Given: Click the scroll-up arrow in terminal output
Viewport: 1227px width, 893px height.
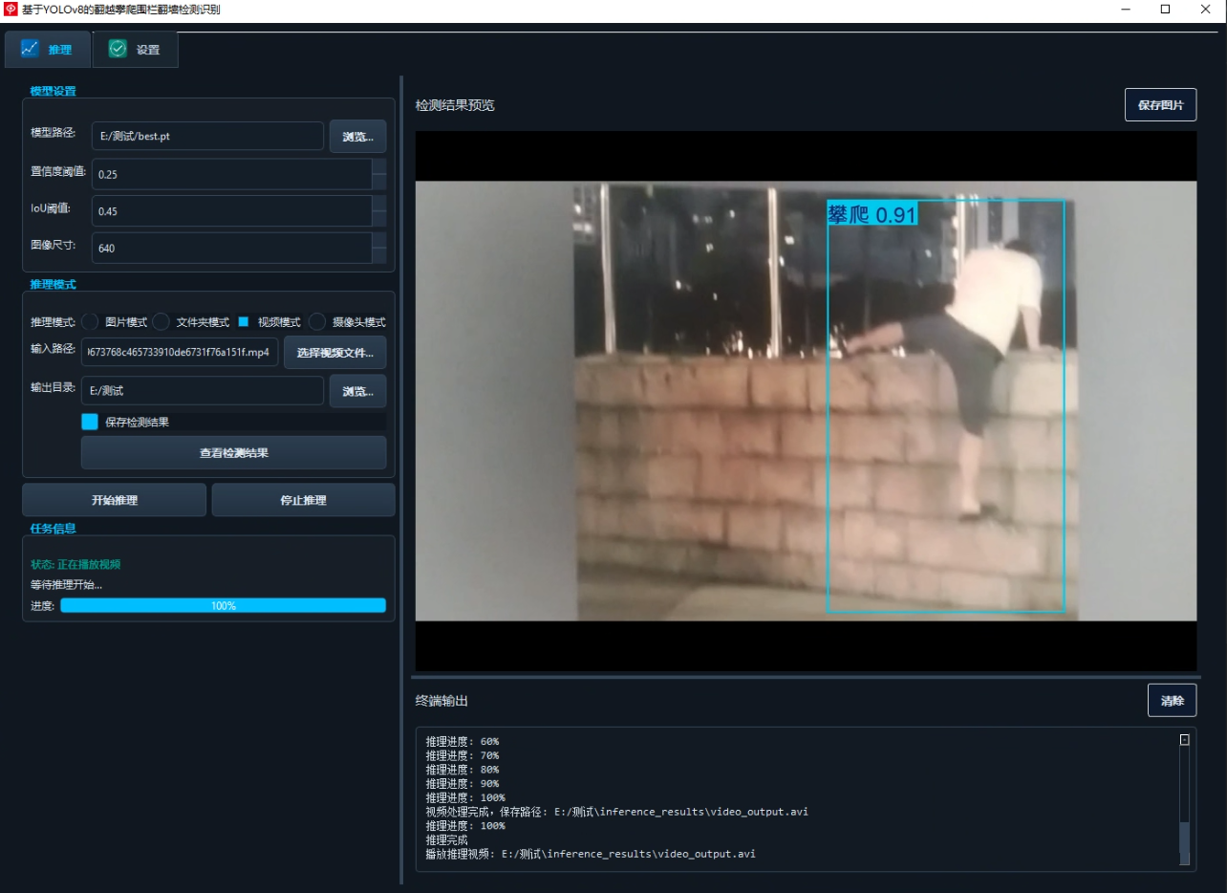Looking at the screenshot, I should pos(1185,739).
